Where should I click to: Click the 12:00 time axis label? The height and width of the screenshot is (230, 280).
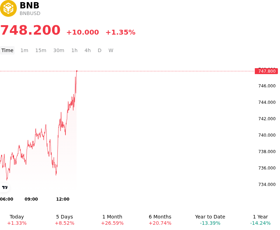pyautogui.click(x=63, y=199)
